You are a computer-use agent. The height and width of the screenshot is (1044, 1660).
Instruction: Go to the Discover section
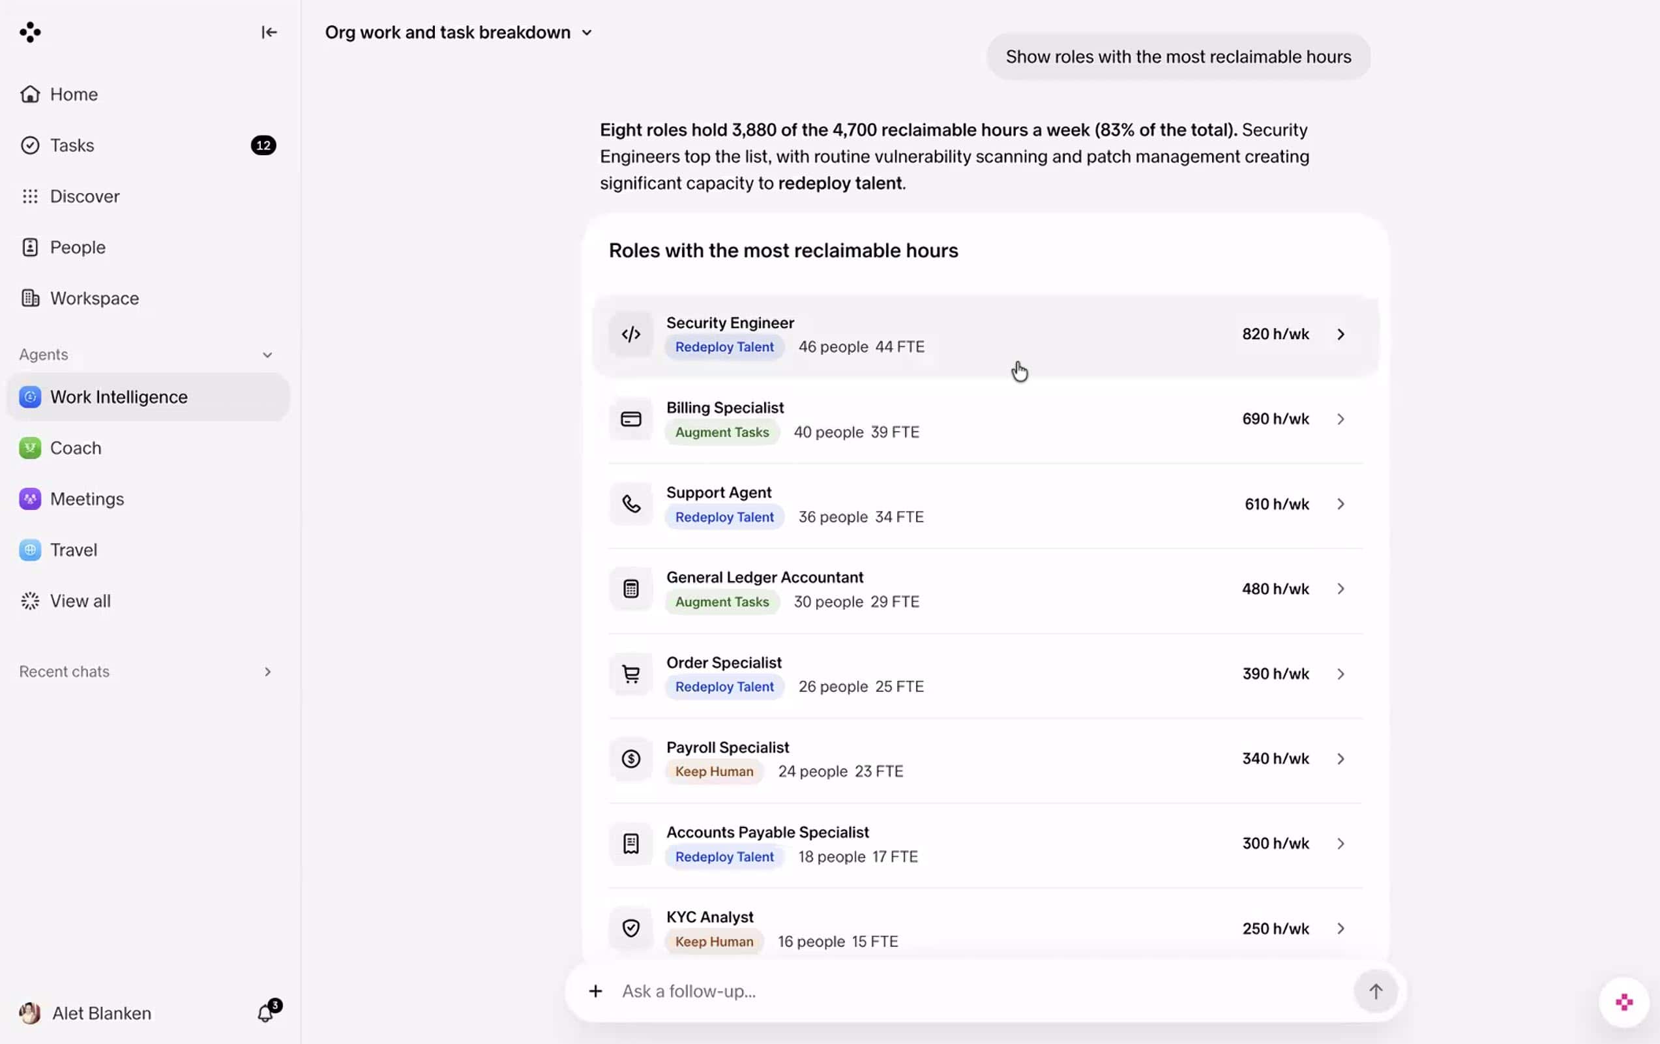[x=148, y=196]
